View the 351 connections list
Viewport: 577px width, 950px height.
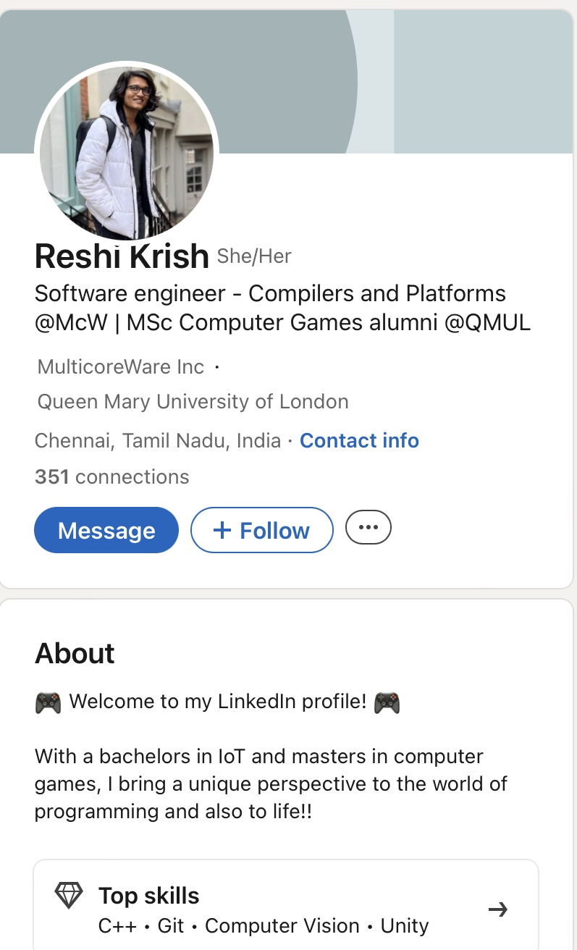pos(112,476)
